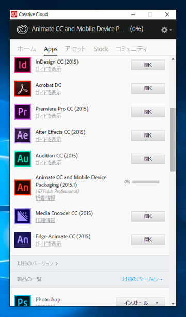Click the After Effects CC icon
This screenshot has width=186, height=317.
23,135
